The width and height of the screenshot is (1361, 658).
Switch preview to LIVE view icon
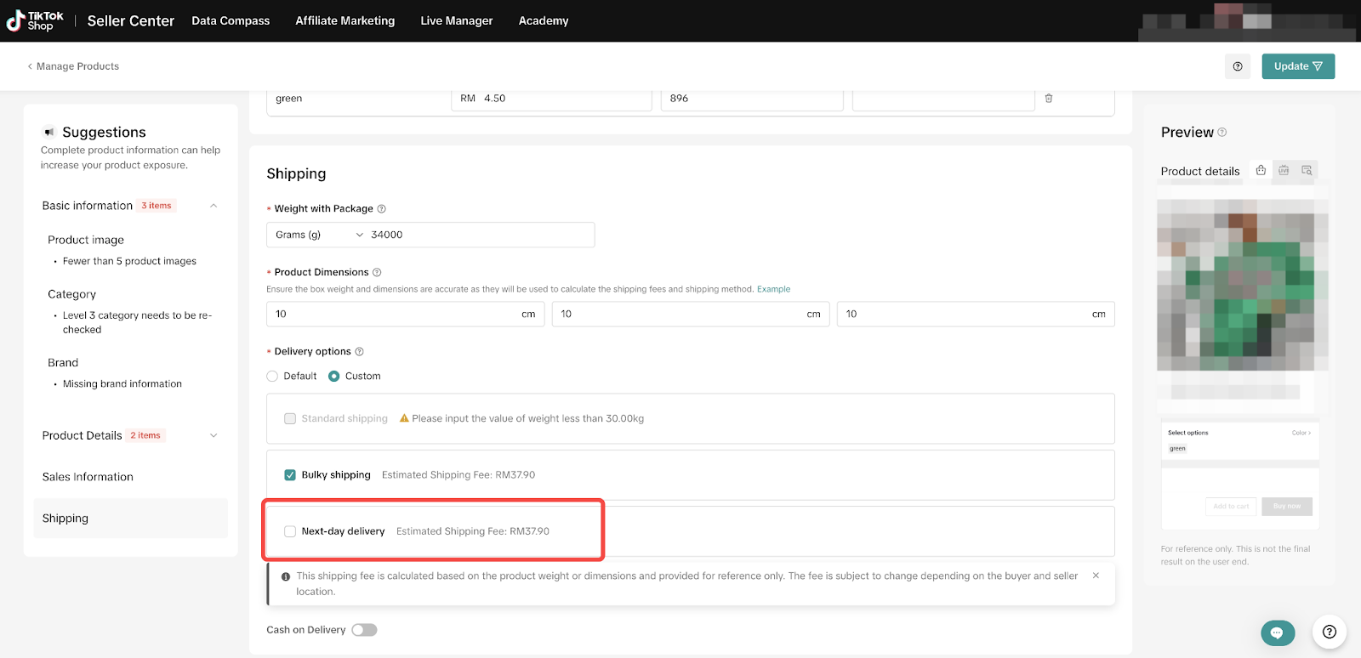tap(1284, 171)
